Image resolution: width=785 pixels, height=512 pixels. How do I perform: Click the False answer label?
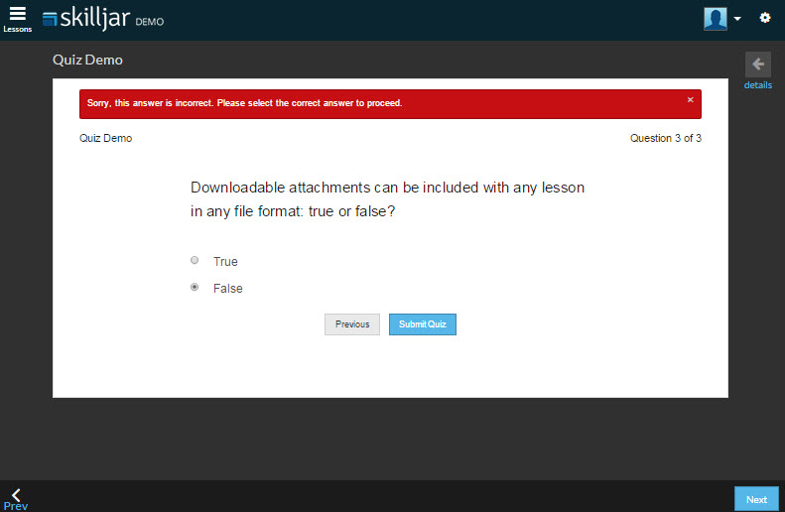[228, 289]
